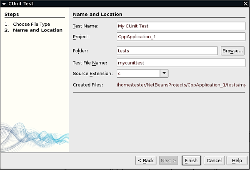Image resolution: width=250 pixels, height=170 pixels.
Task: Select the Name and Location step
Action: point(37,30)
